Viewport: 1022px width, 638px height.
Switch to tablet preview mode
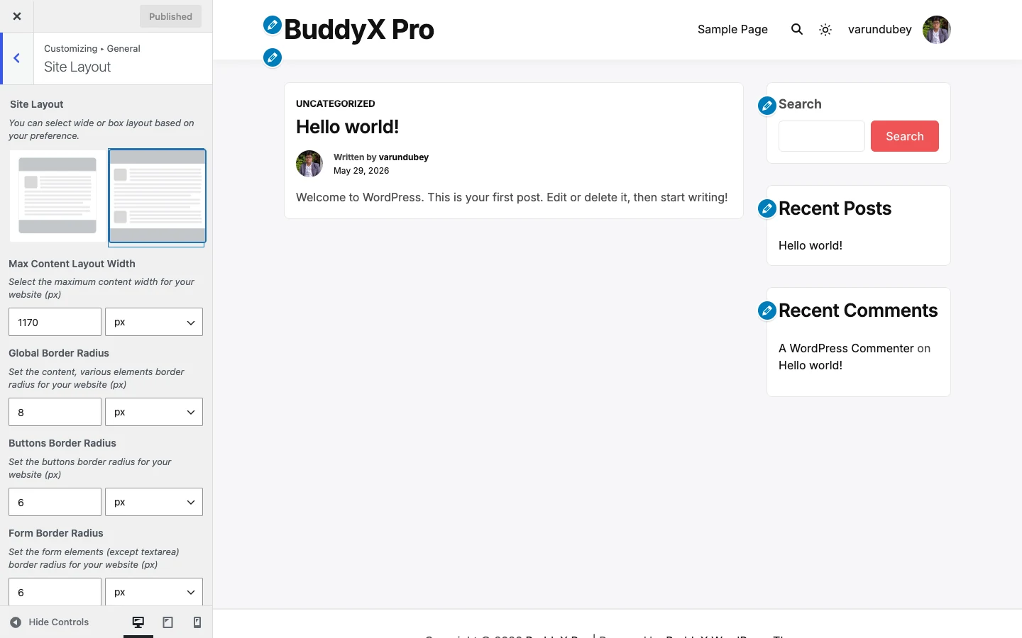tap(168, 622)
